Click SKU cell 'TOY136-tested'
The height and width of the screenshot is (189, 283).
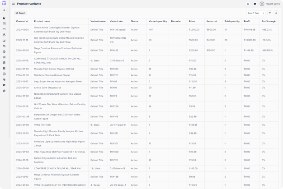(x=118, y=30)
